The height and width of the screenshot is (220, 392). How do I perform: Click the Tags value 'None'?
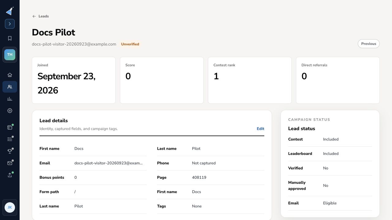(x=197, y=206)
